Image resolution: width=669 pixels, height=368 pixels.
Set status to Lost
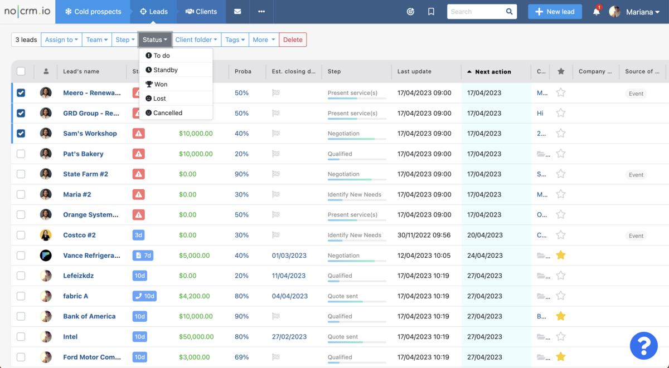(x=176, y=99)
